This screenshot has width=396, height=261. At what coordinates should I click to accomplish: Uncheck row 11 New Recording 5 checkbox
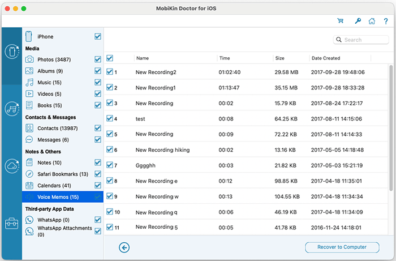(110, 227)
